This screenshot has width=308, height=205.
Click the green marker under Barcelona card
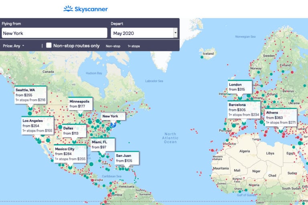(244, 123)
